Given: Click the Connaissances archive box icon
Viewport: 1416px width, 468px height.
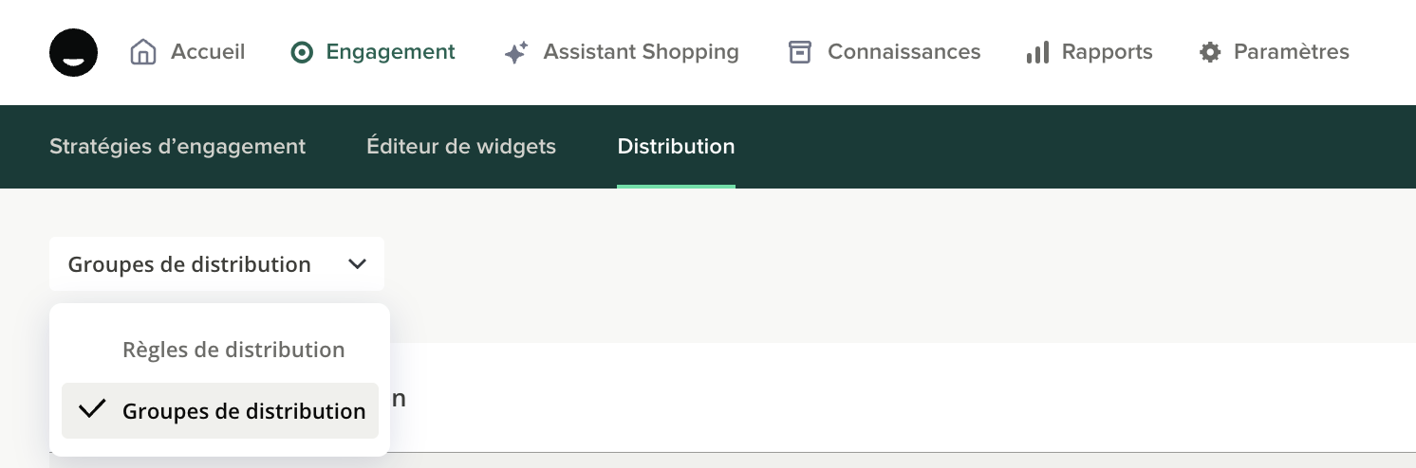Looking at the screenshot, I should pos(800,52).
